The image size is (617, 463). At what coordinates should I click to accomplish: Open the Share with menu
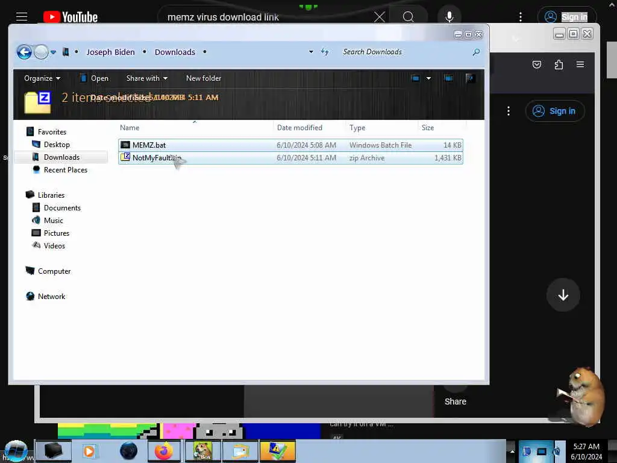tap(147, 78)
